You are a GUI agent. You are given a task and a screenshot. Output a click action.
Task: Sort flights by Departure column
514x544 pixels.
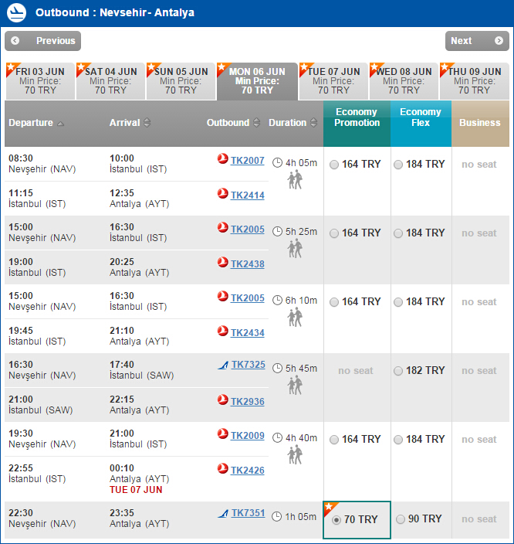pos(36,123)
